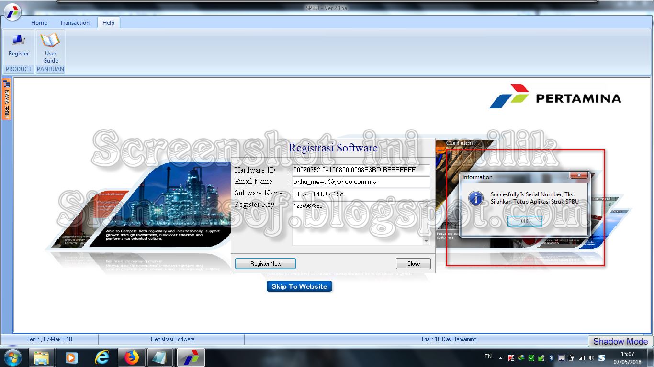Screen dimensions: 654x367
Task: Click the Pertamina logo
Action: (x=555, y=97)
